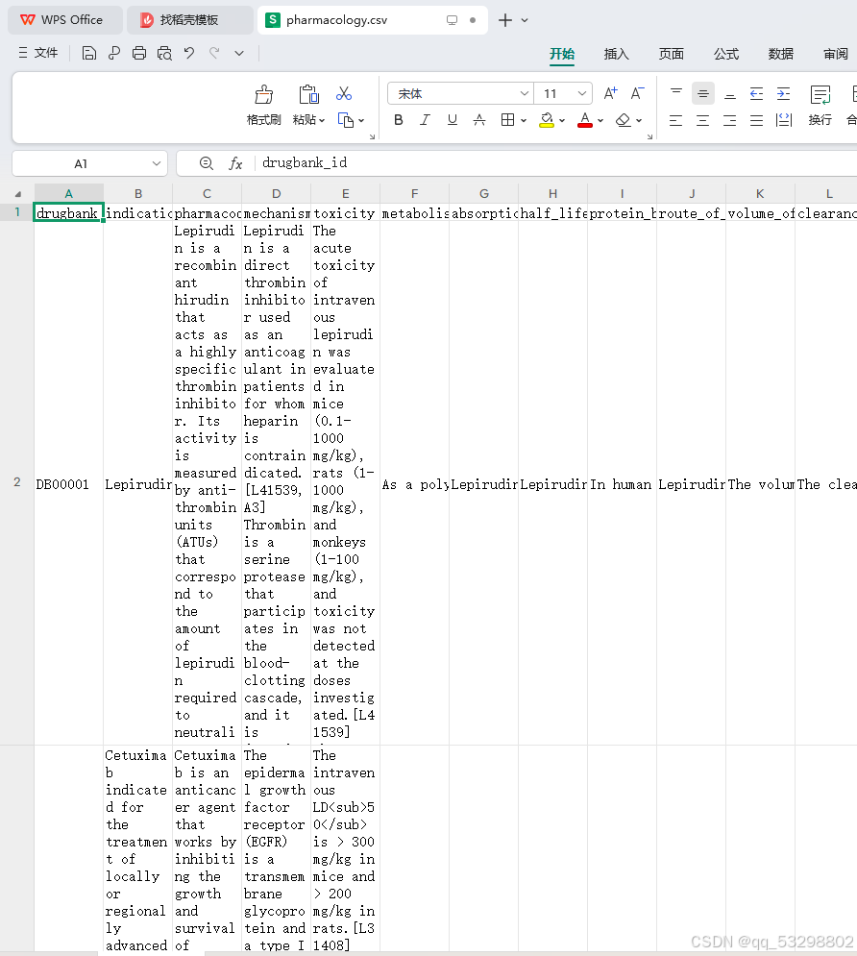Align text left
The height and width of the screenshot is (956, 857).
tap(676, 120)
